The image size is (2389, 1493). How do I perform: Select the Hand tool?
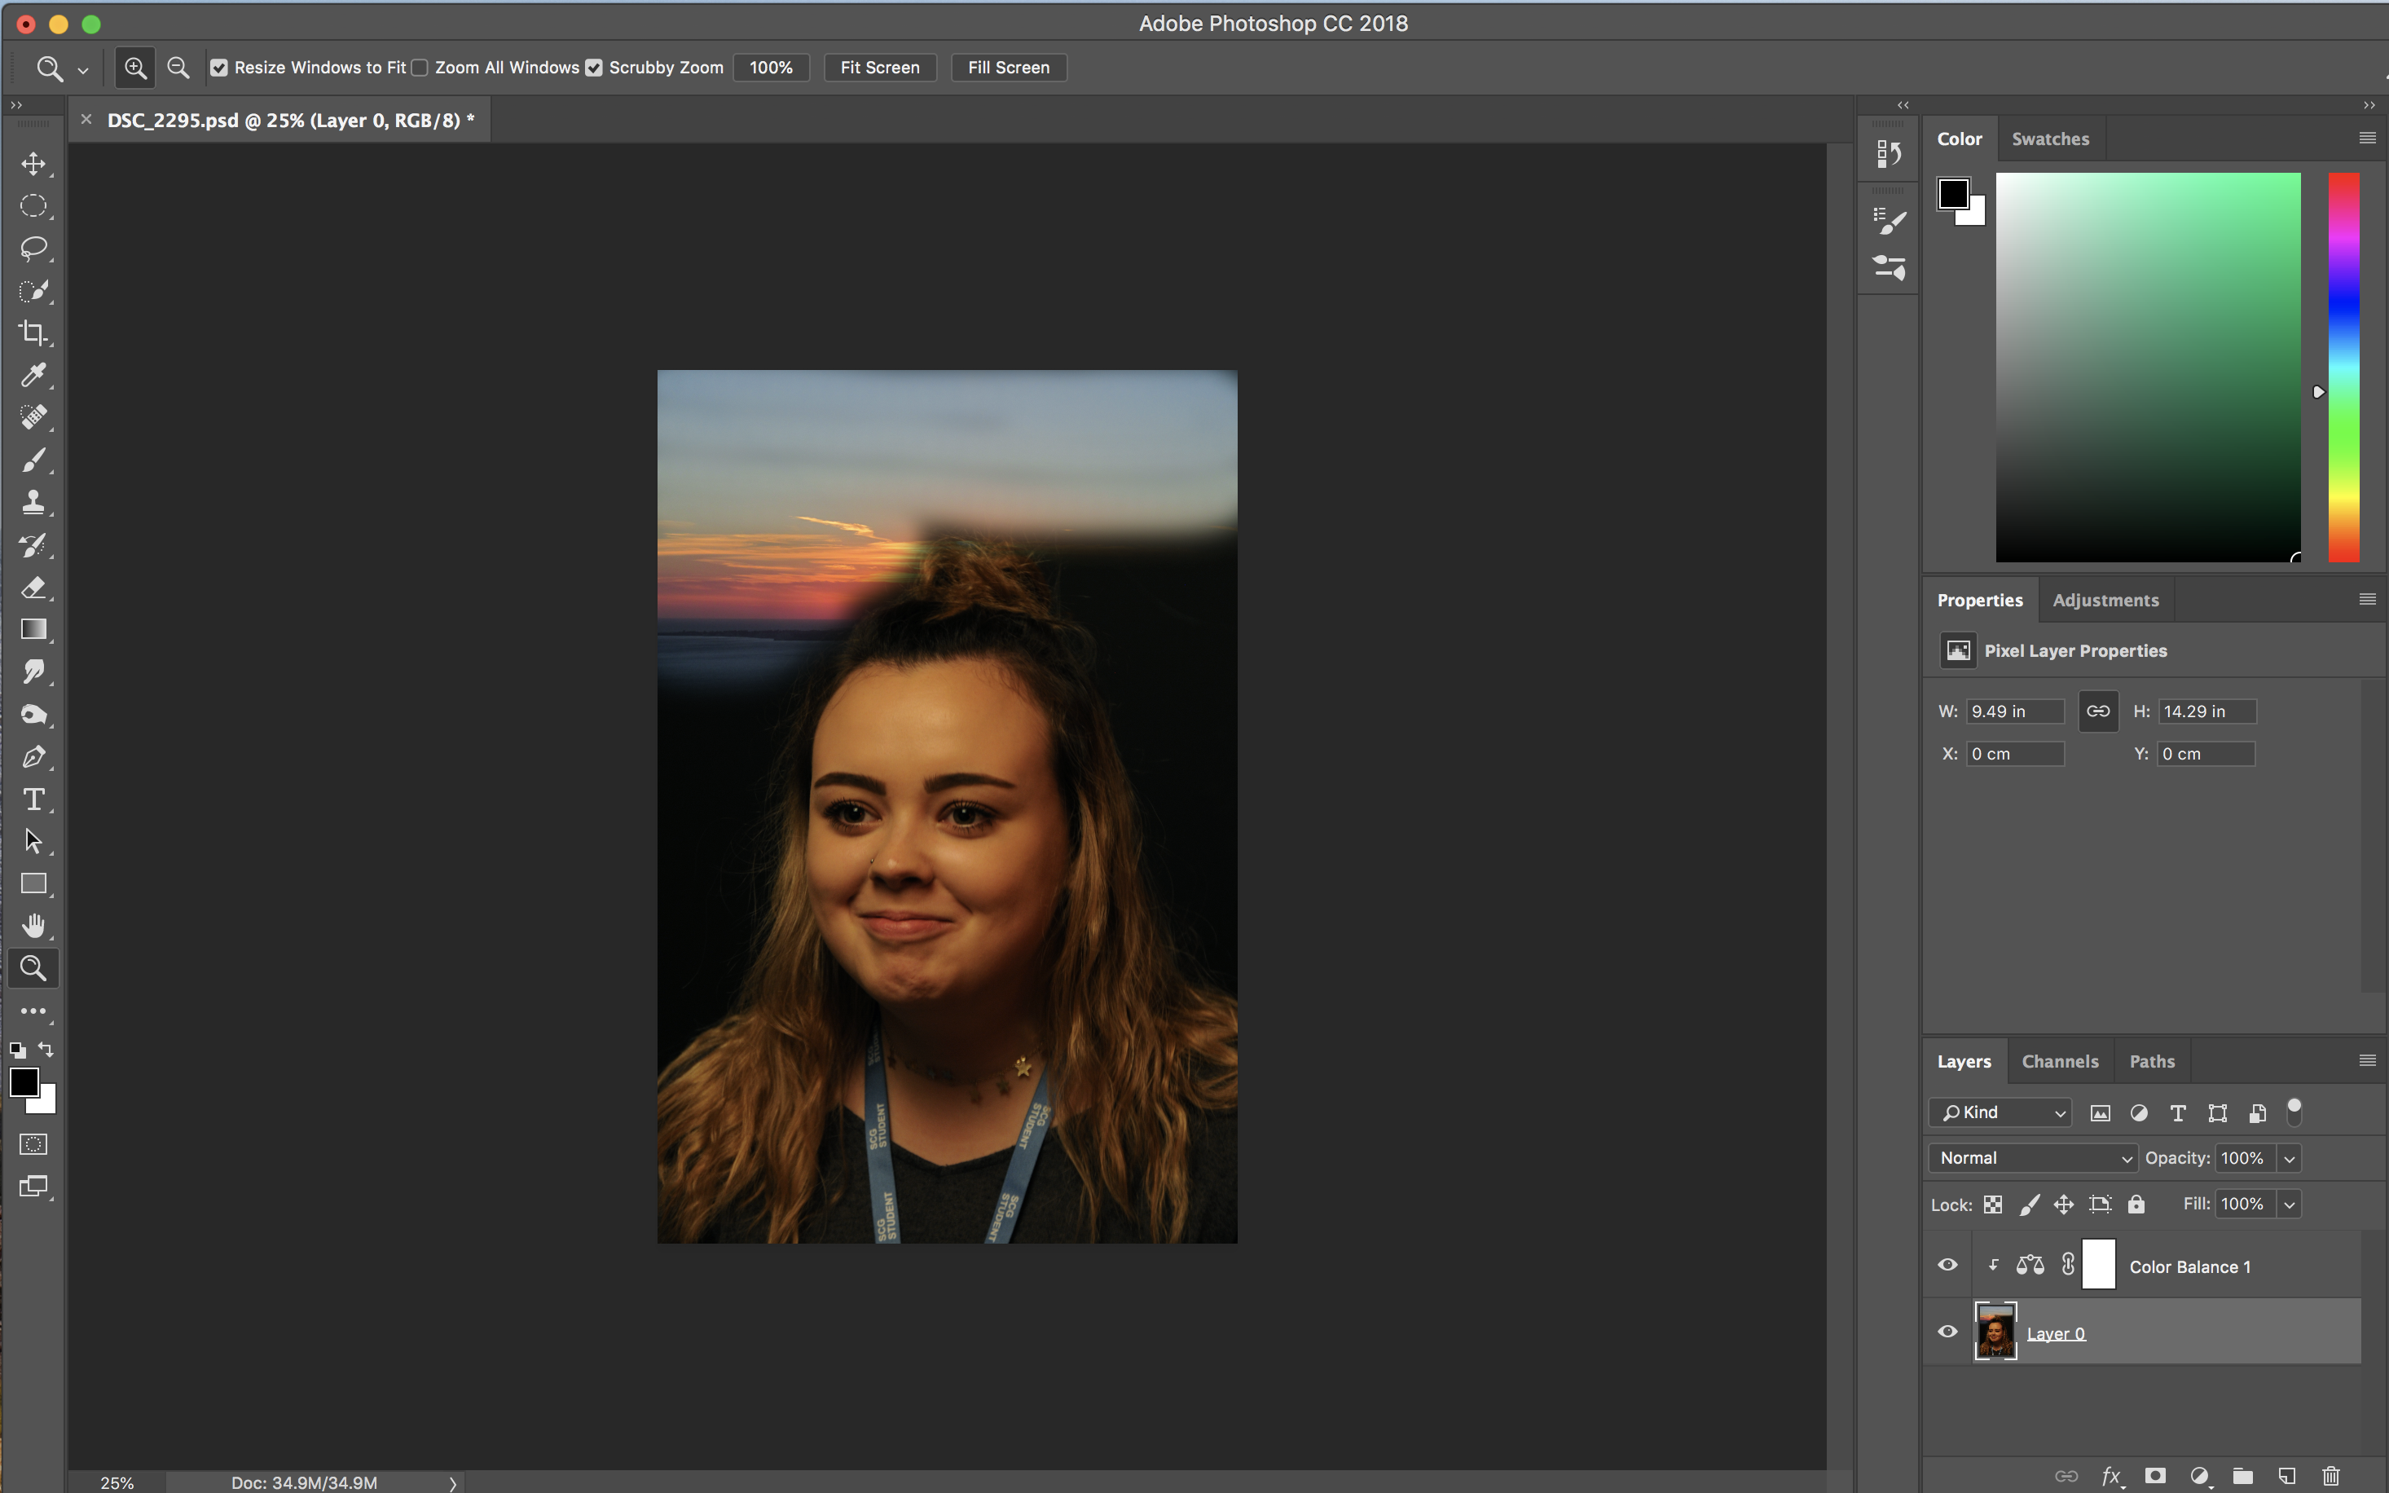(33, 927)
